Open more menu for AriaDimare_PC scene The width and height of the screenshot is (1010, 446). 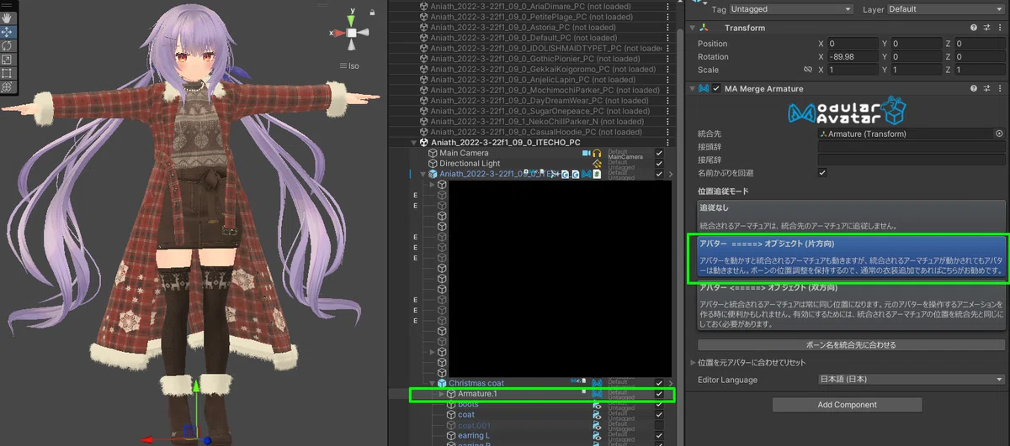[x=669, y=6]
